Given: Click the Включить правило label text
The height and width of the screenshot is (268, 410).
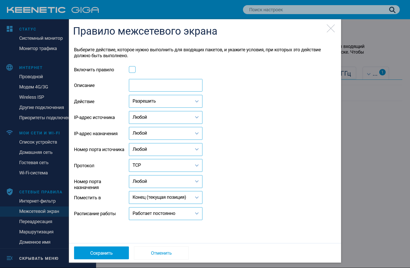Looking at the screenshot, I should (x=94, y=70).
